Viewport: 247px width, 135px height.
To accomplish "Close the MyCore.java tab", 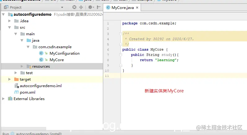I will [x=137, y=7].
